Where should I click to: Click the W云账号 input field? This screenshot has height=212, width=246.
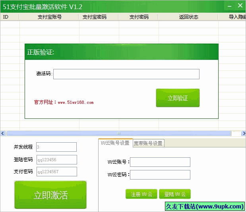(x=160, y=162)
